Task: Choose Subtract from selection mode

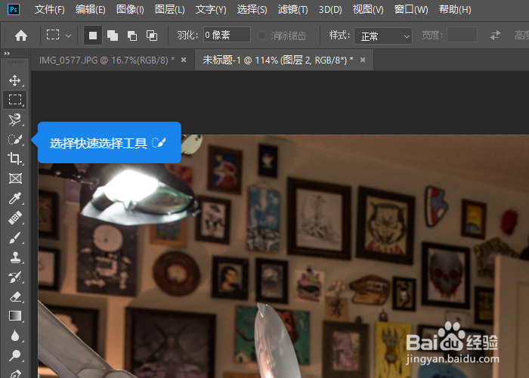Action: click(132, 35)
